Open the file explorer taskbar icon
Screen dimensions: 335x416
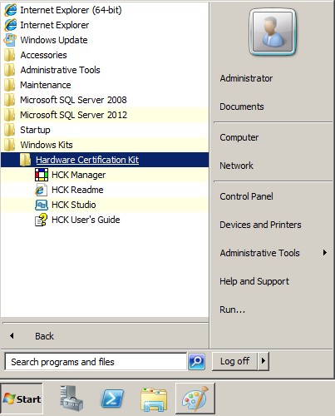click(154, 399)
